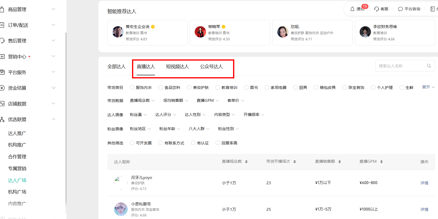
Task: Select the 美妆护肤 category radio button
Action: click(189, 87)
